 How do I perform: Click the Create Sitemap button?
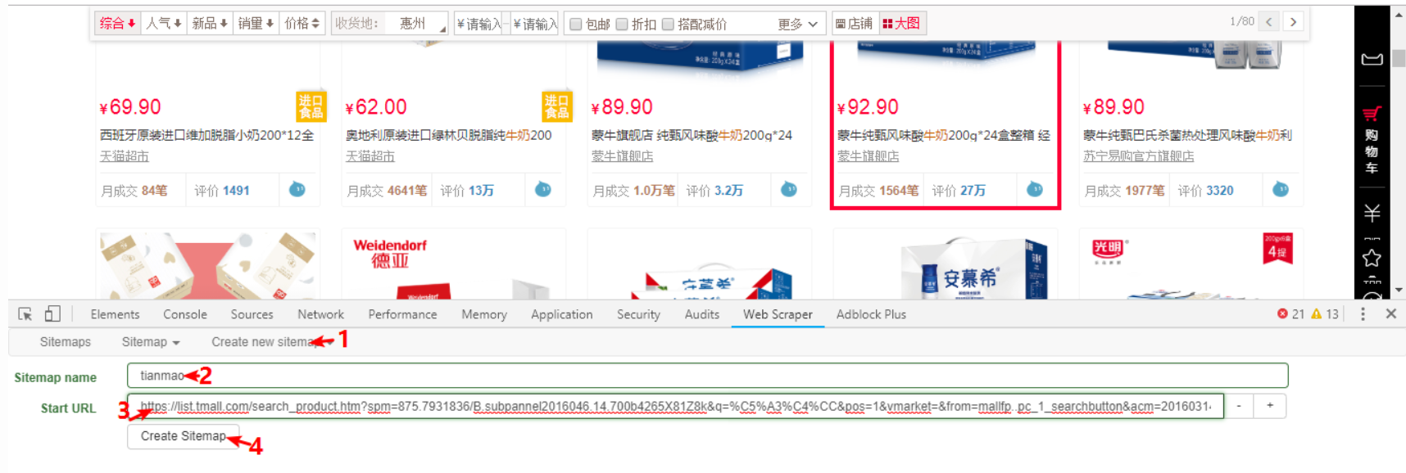[184, 436]
